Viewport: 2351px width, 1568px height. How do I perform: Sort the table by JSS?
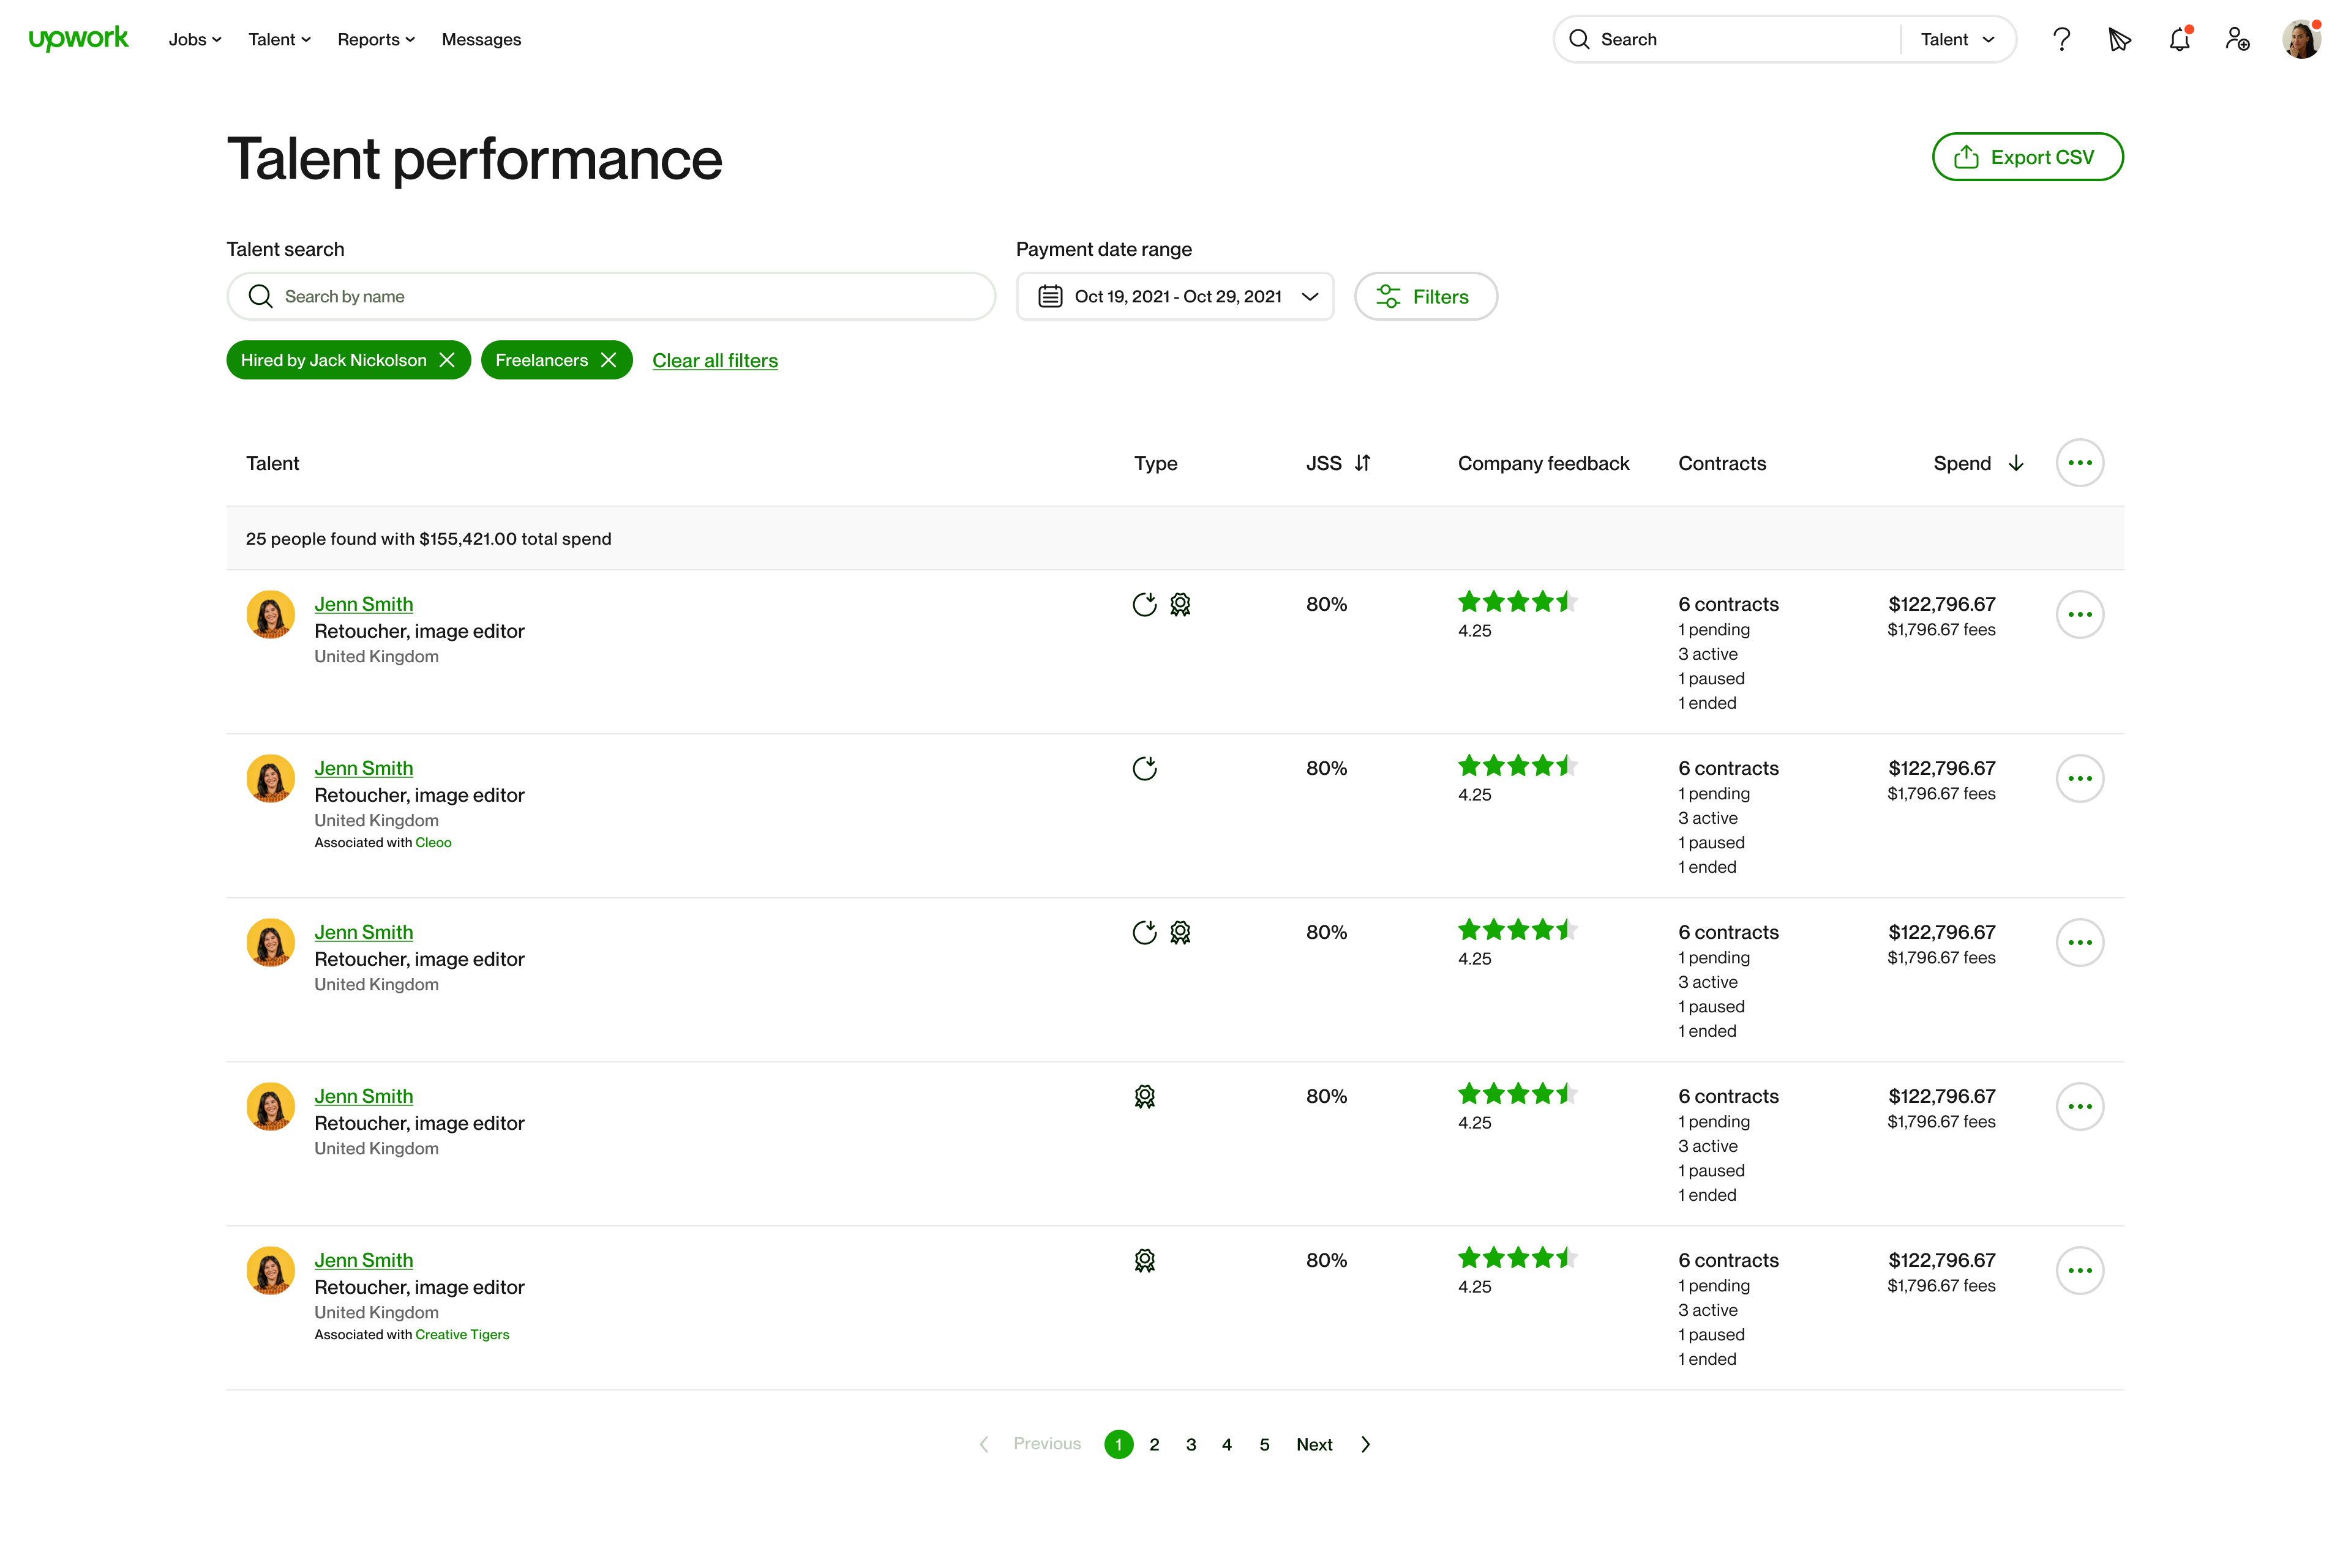point(1362,463)
